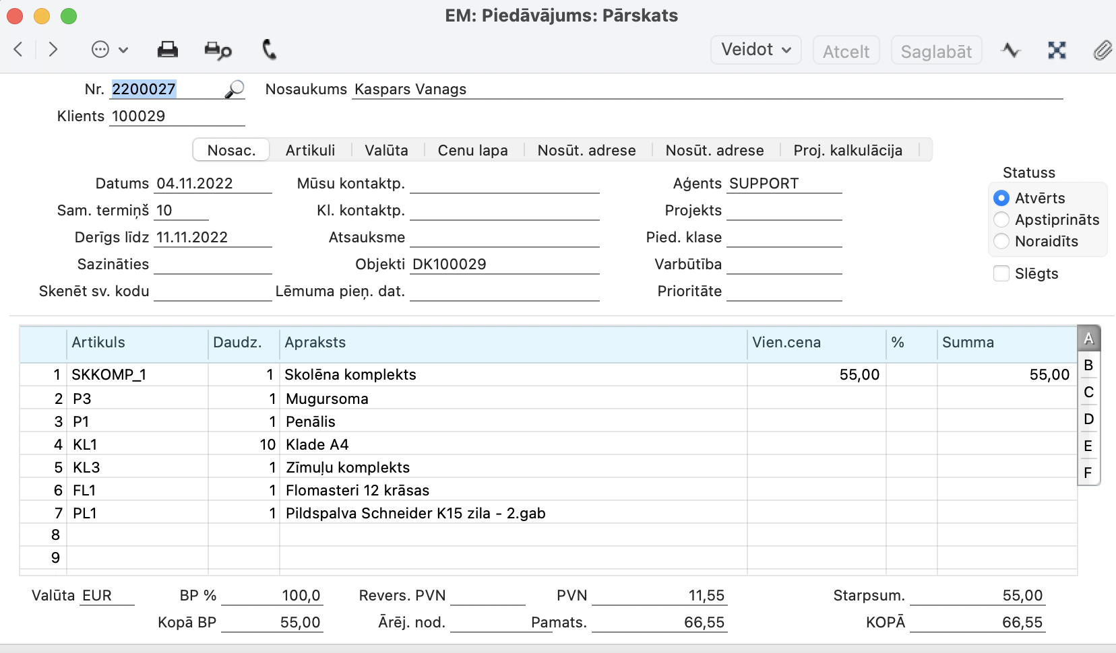Tick the Slēgts checkbox

click(x=1001, y=273)
